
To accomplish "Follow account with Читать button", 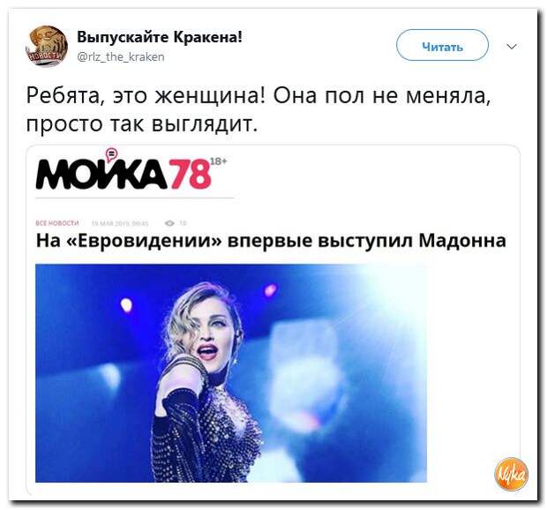I will pos(442,47).
